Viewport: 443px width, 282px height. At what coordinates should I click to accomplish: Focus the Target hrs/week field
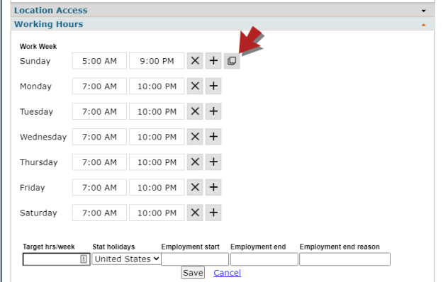56,259
